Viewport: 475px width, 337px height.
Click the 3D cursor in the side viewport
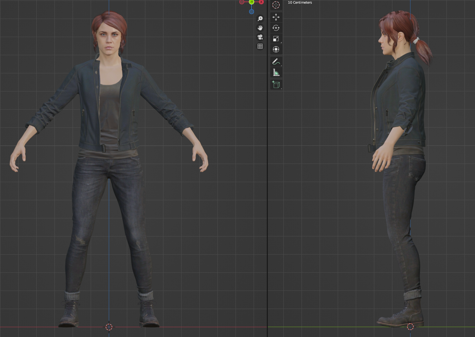click(x=410, y=327)
